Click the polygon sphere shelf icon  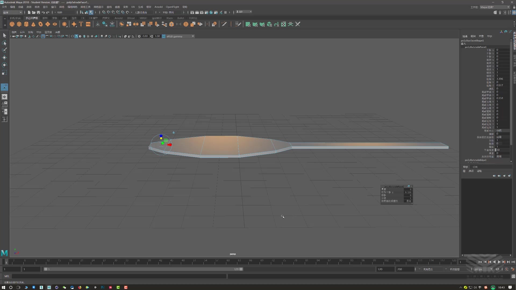[12, 24]
